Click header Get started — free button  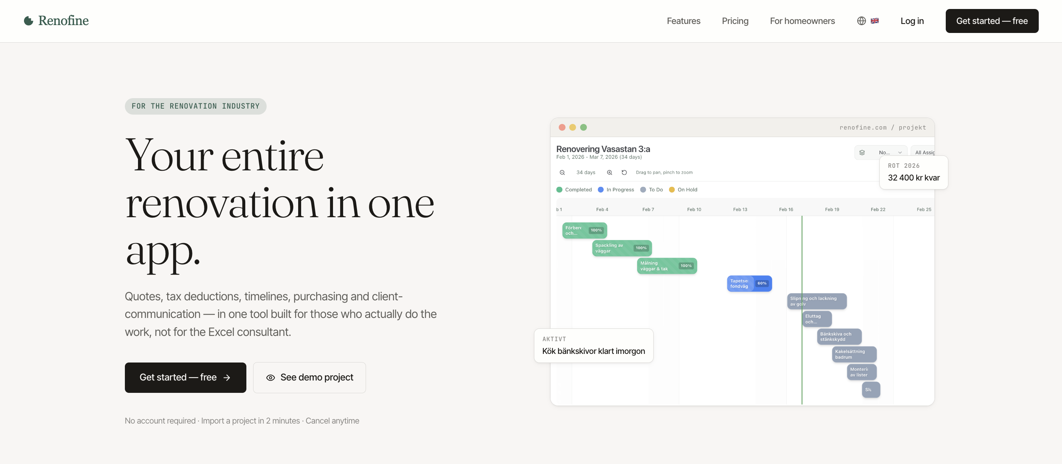tap(991, 21)
